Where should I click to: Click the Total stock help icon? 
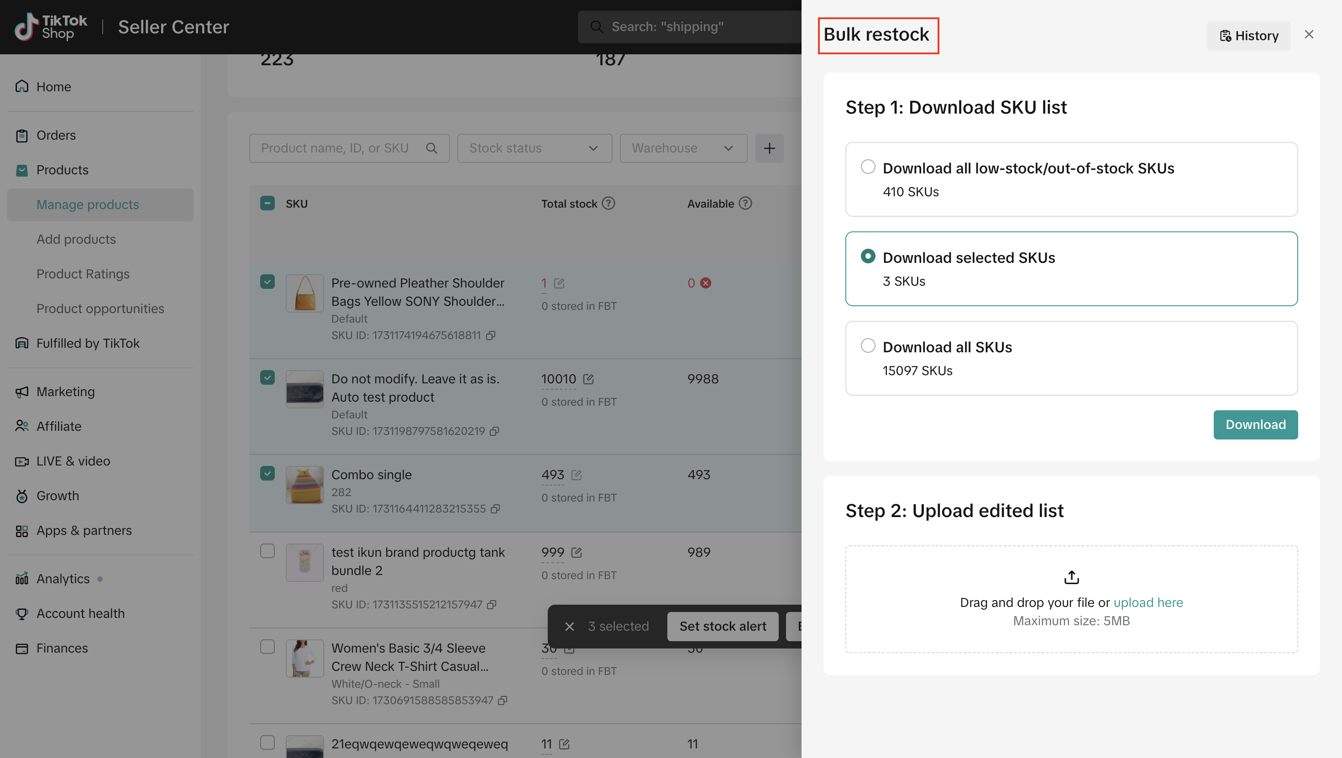click(x=608, y=203)
